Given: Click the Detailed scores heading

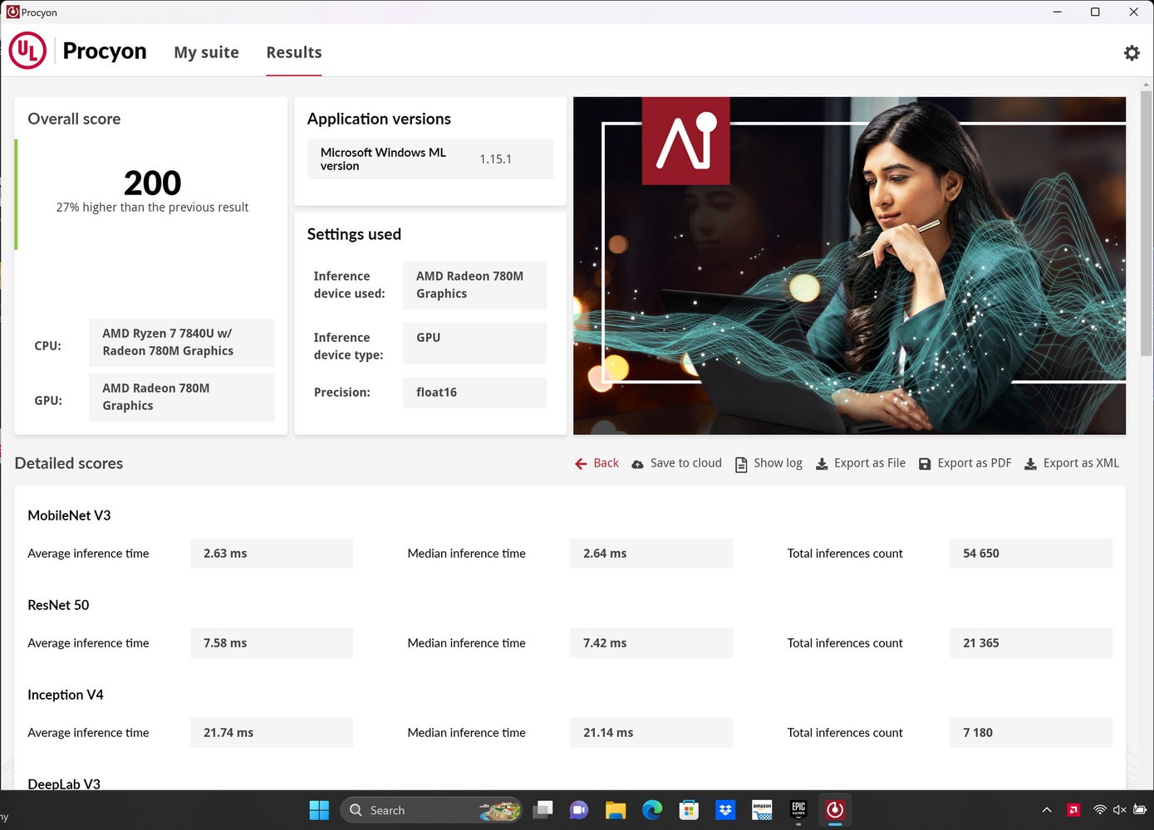Looking at the screenshot, I should tap(69, 463).
